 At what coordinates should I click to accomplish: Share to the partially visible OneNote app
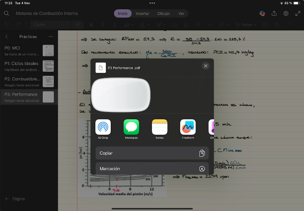click(211, 129)
